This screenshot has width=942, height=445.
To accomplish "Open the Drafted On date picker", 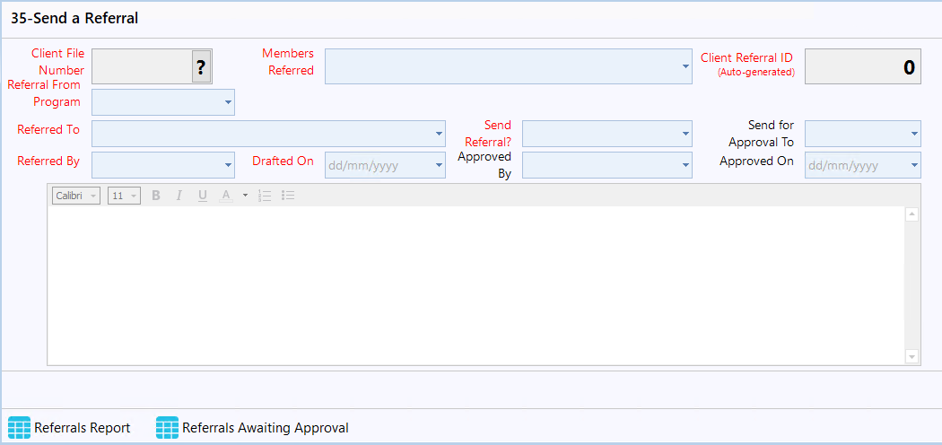I will coord(439,165).
